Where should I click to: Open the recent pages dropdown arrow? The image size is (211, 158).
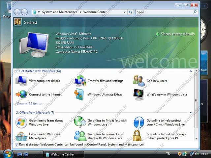[x=30, y=12]
